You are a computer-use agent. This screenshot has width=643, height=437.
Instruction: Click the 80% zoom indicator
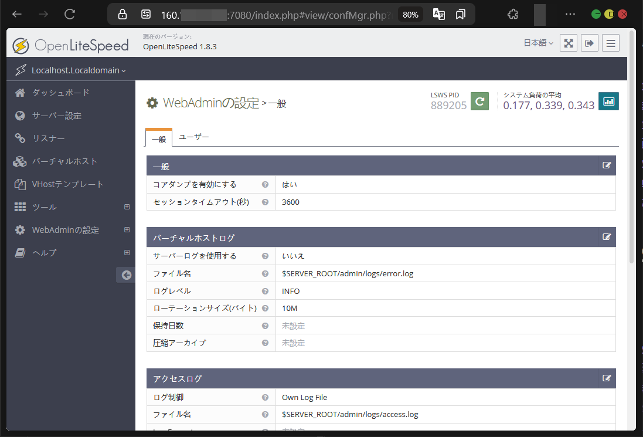point(410,15)
